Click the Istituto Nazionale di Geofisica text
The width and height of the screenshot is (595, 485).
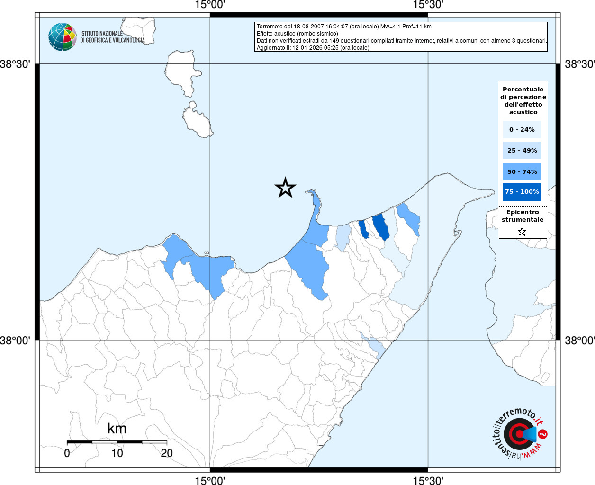(x=112, y=37)
